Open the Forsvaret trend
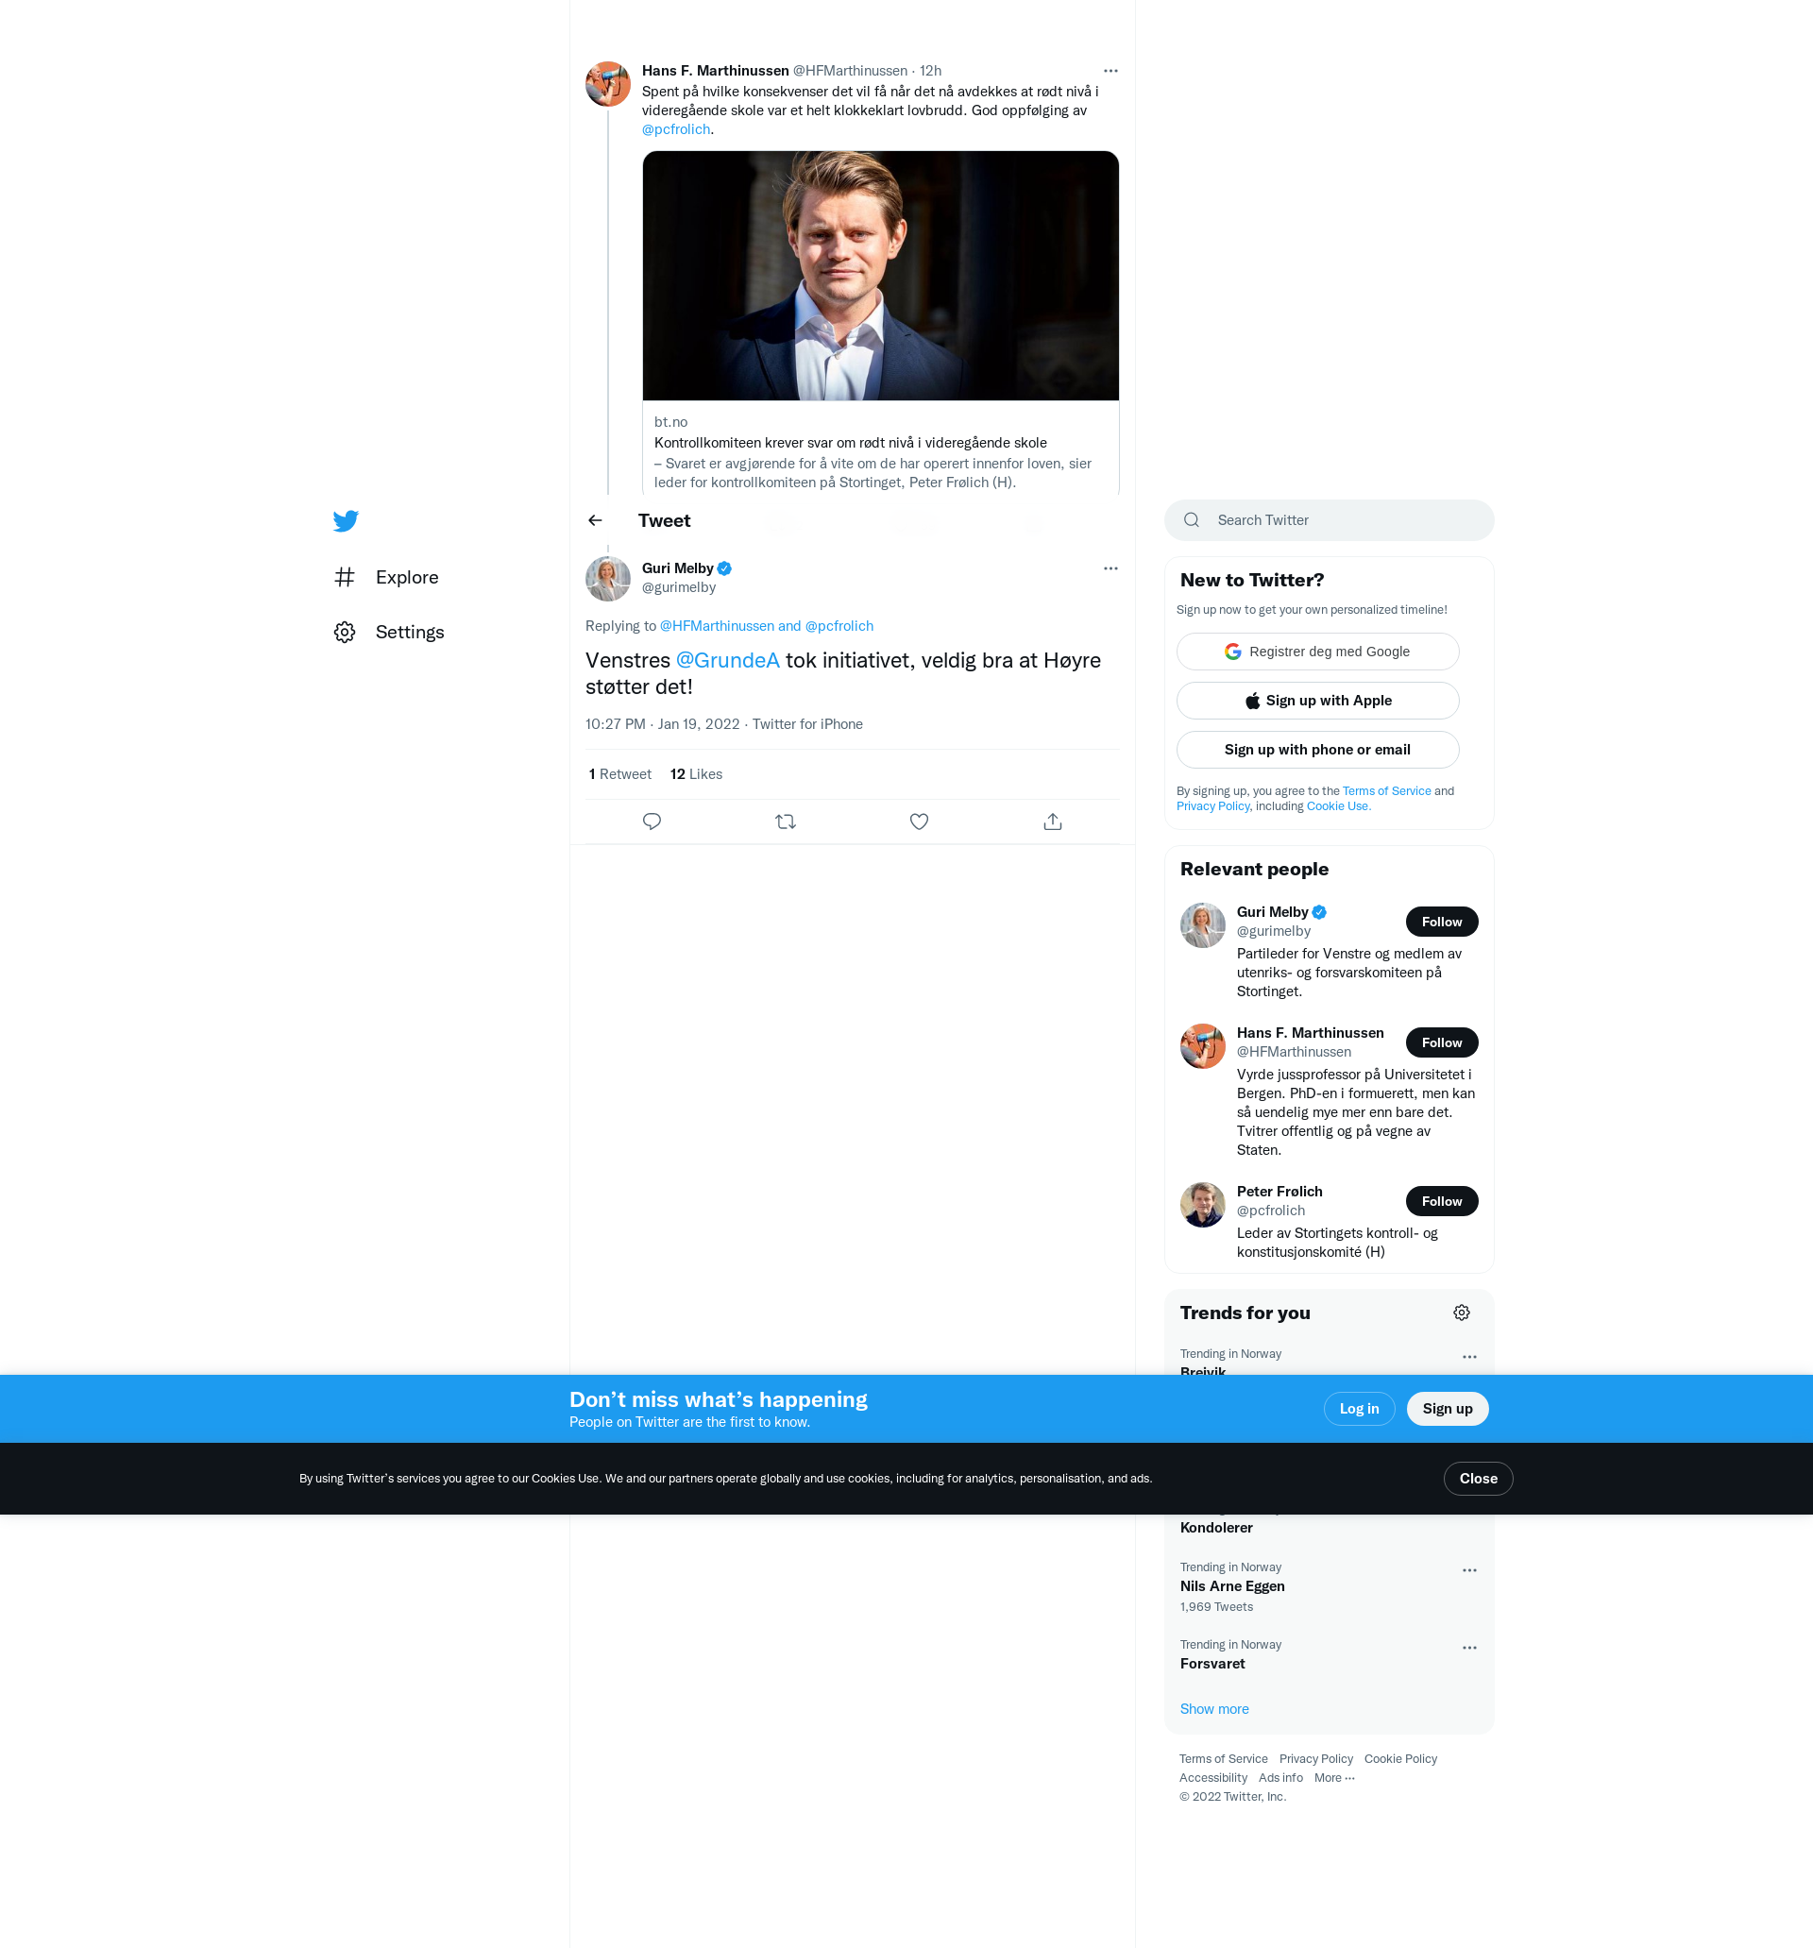Viewport: 1813px width, 1948px height. (x=1212, y=1664)
